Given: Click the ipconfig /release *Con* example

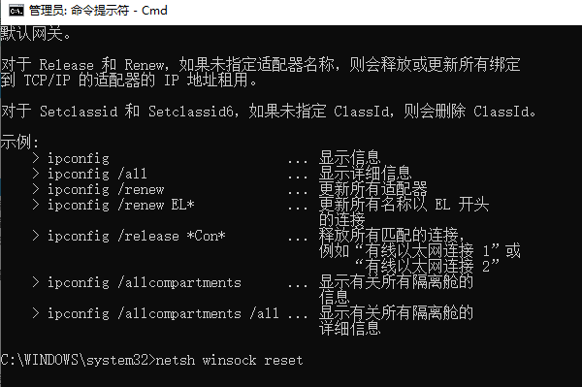Looking at the screenshot, I should [136, 236].
